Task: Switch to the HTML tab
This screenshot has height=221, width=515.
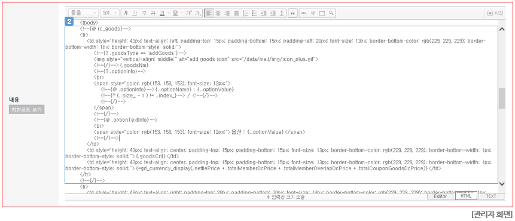Action: click(466, 196)
